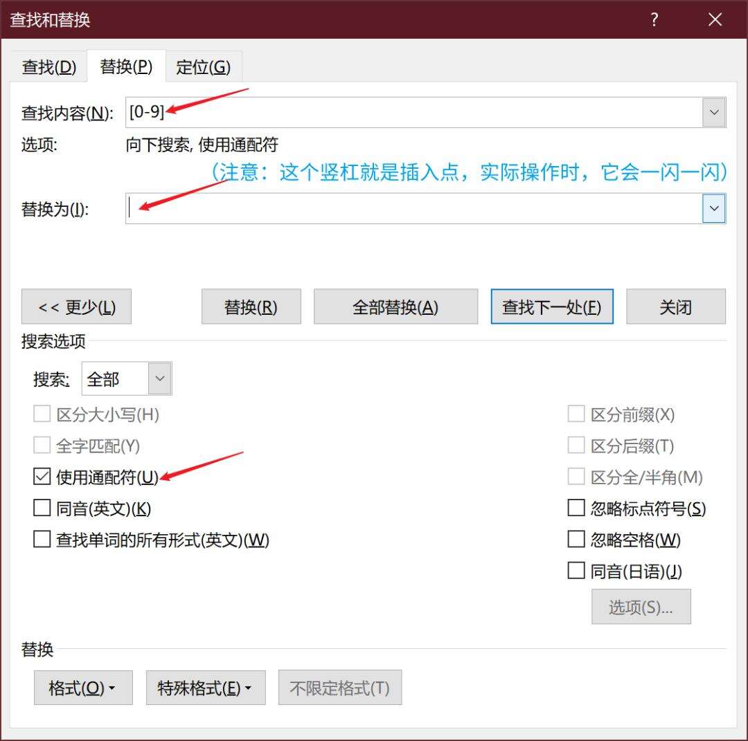
Task: Click the 向下搜索, 使用通配符 options text
Action: click(202, 145)
